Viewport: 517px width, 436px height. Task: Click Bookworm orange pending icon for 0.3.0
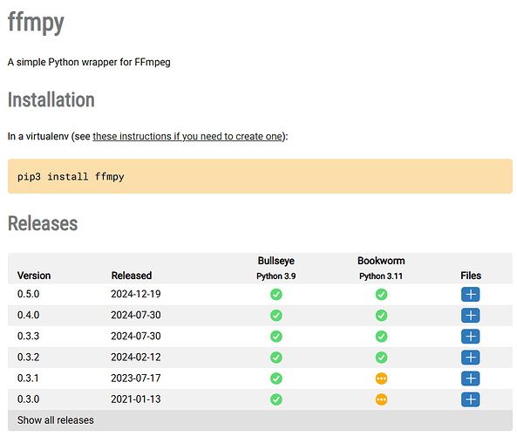pos(382,399)
